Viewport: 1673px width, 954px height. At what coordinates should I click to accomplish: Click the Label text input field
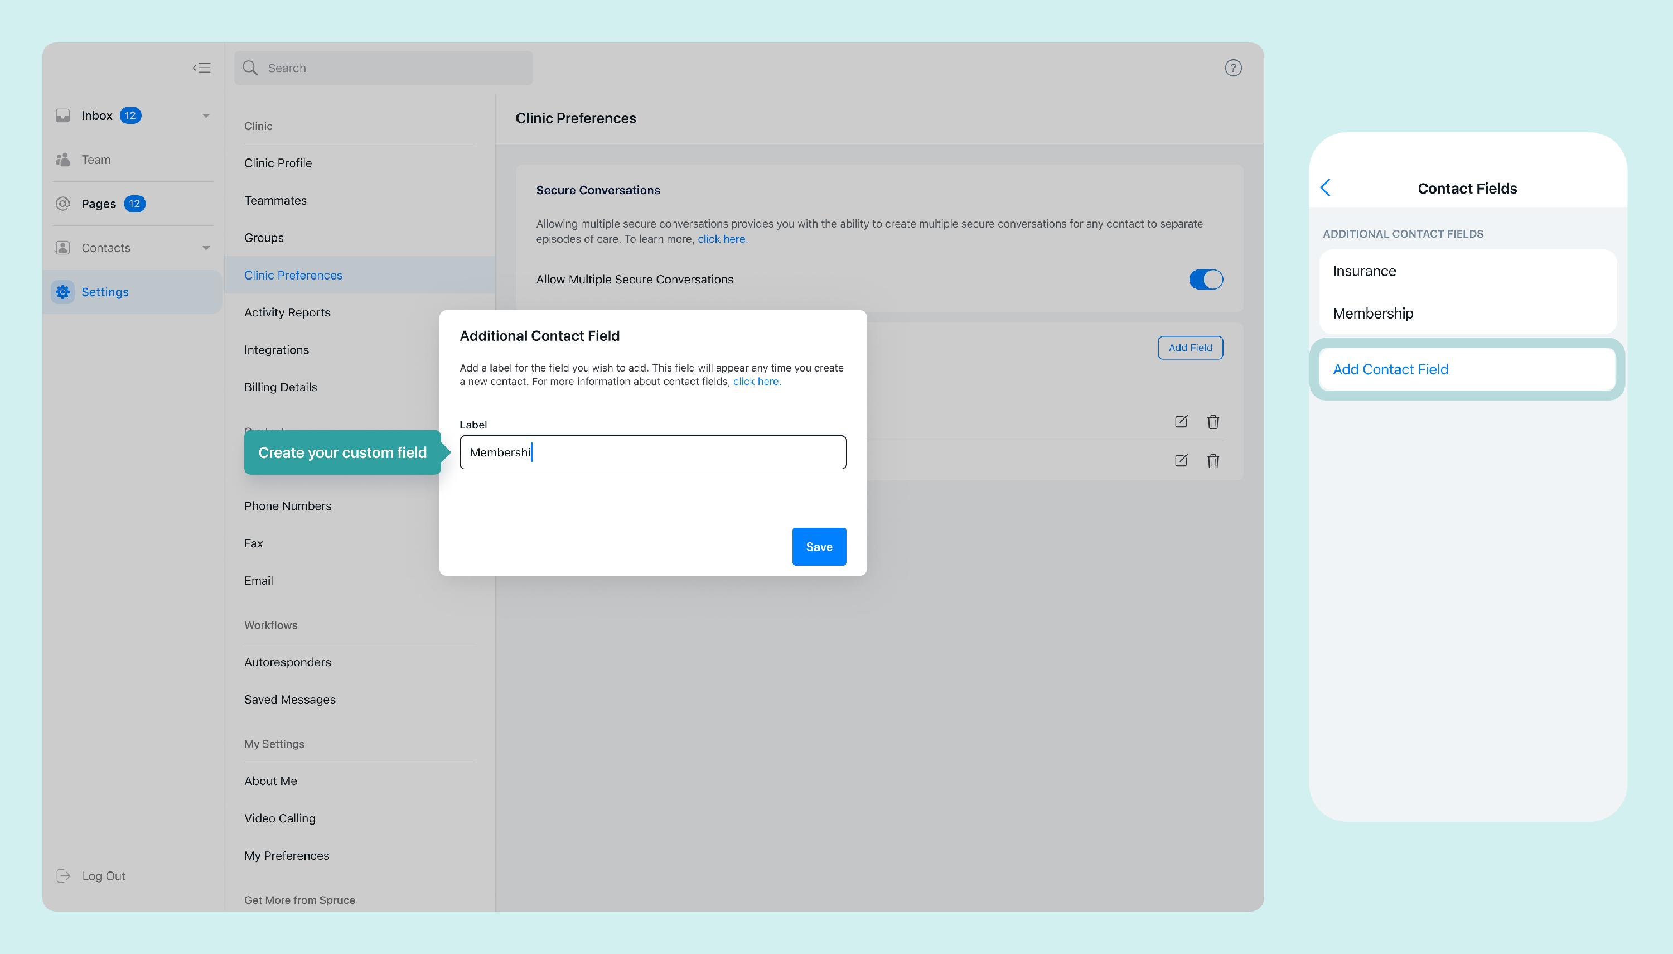(652, 453)
